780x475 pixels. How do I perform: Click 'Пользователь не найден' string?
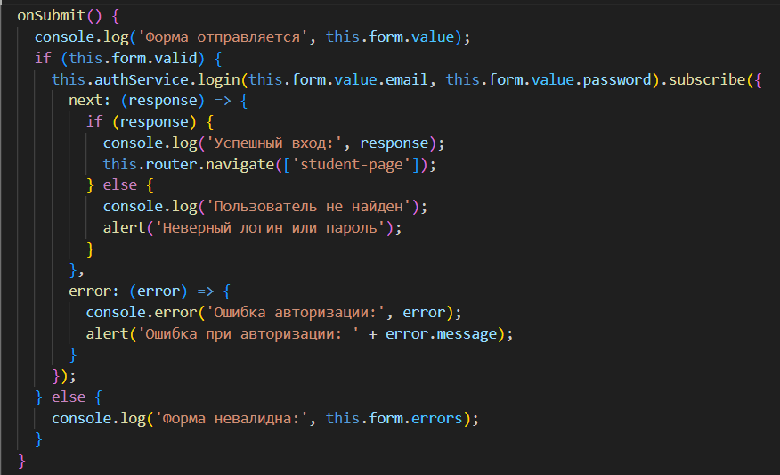pyautogui.click(x=309, y=207)
